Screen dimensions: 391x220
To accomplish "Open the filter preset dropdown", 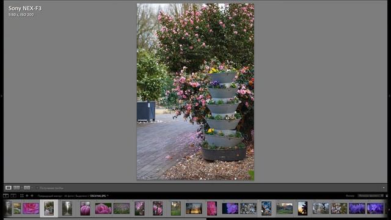I will coord(370,196).
